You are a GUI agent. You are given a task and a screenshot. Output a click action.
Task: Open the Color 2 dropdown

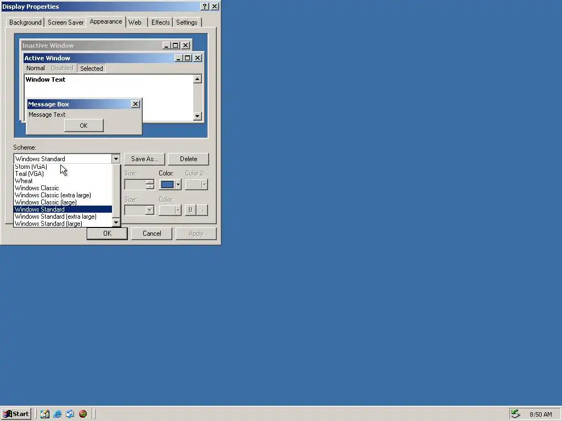196,184
